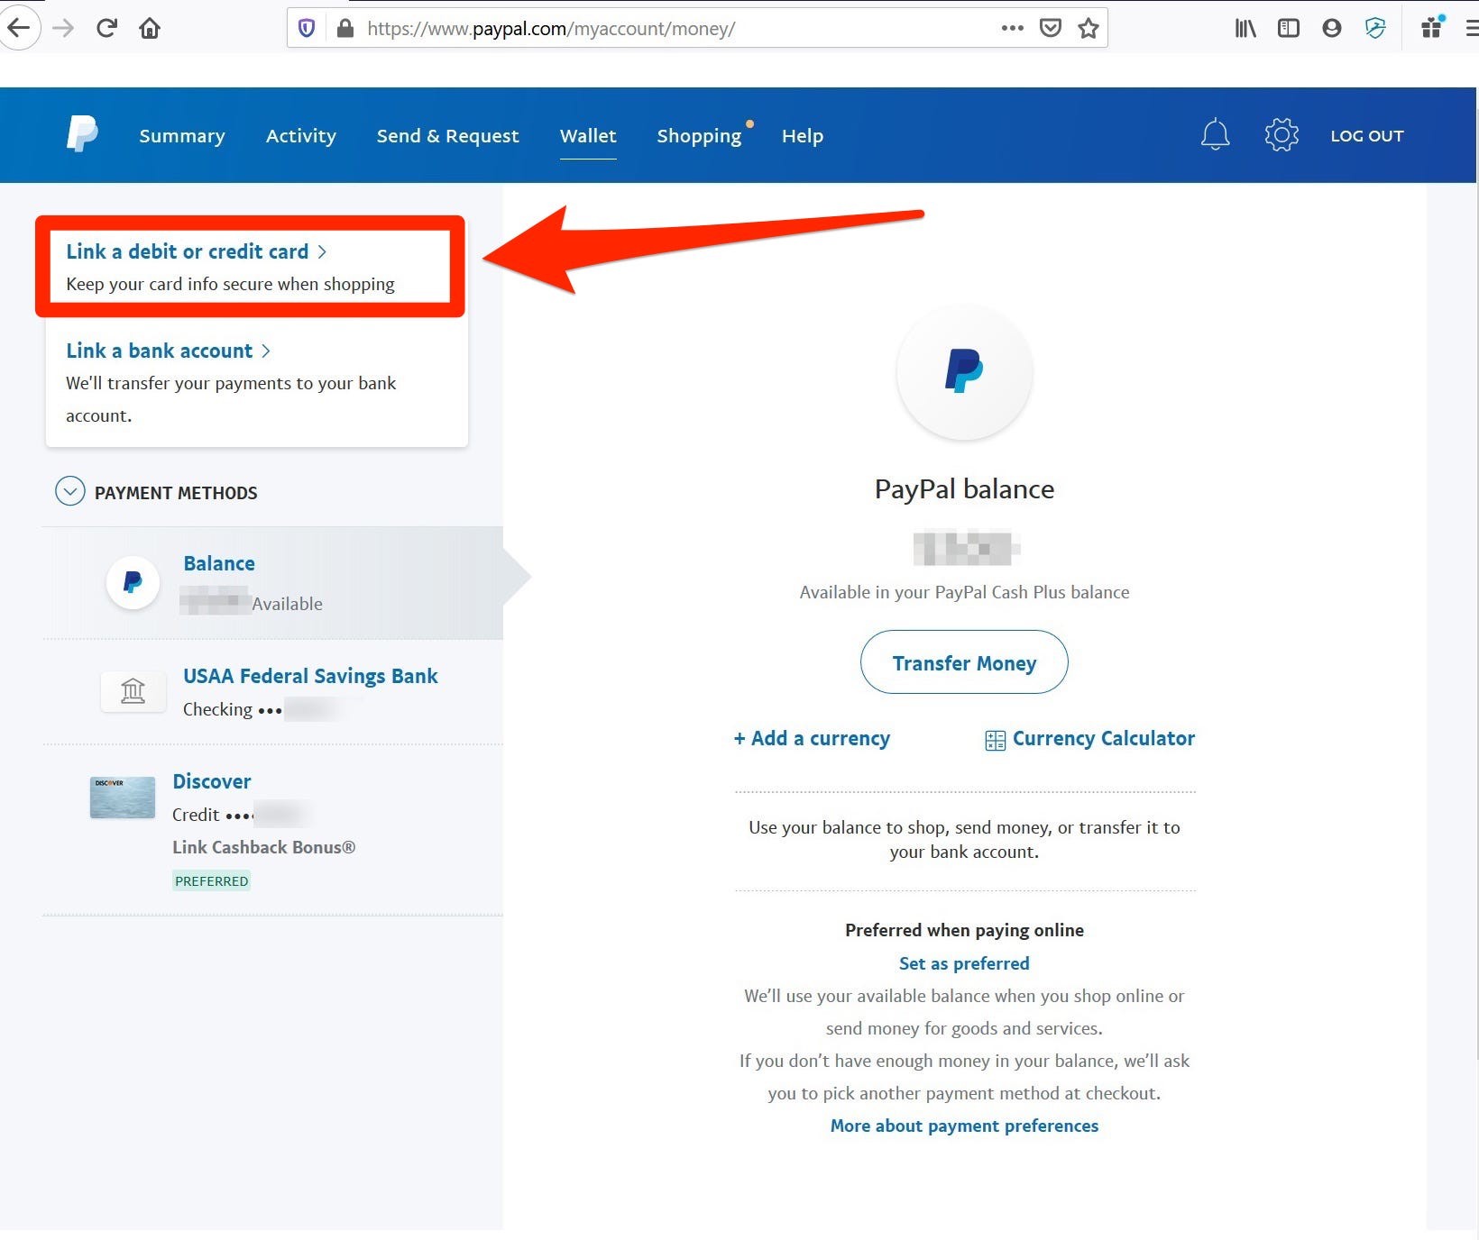The height and width of the screenshot is (1240, 1479).
Task: Open the tracking protection shield in the address bar
Action: 307,28
